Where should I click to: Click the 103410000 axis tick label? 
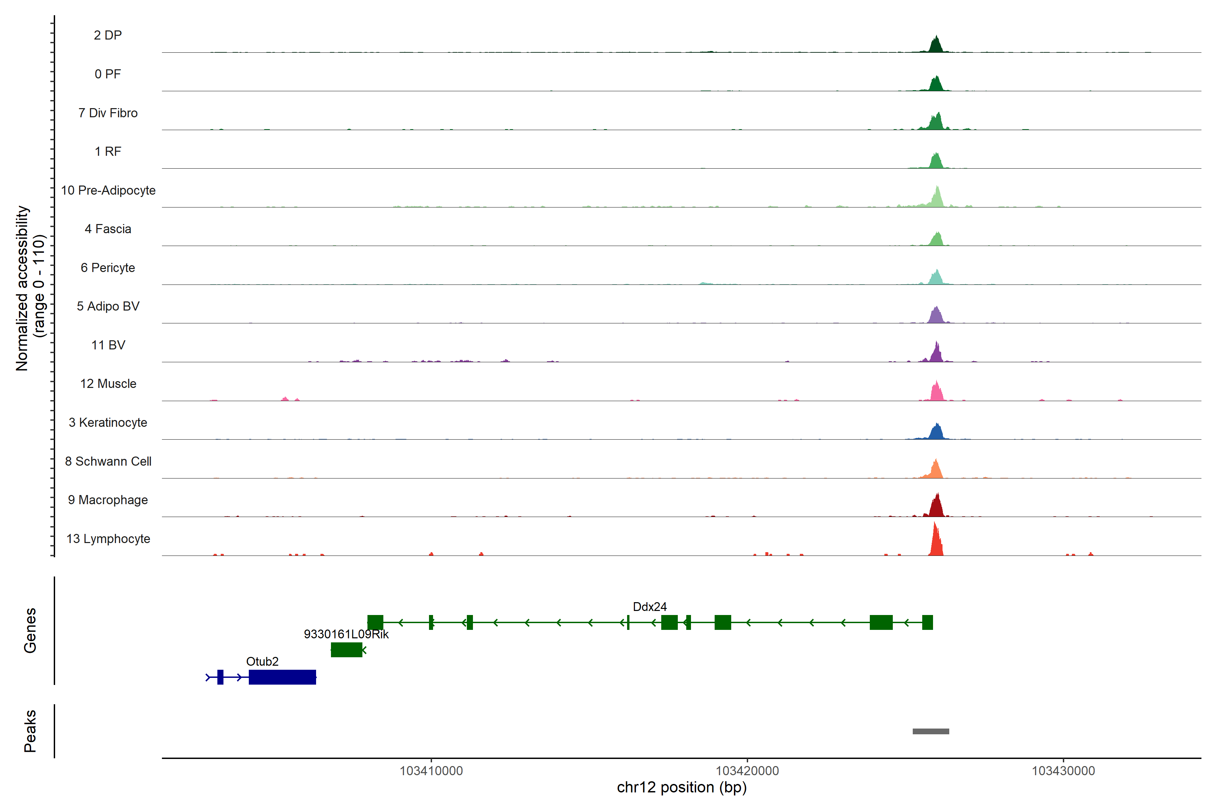click(x=431, y=771)
